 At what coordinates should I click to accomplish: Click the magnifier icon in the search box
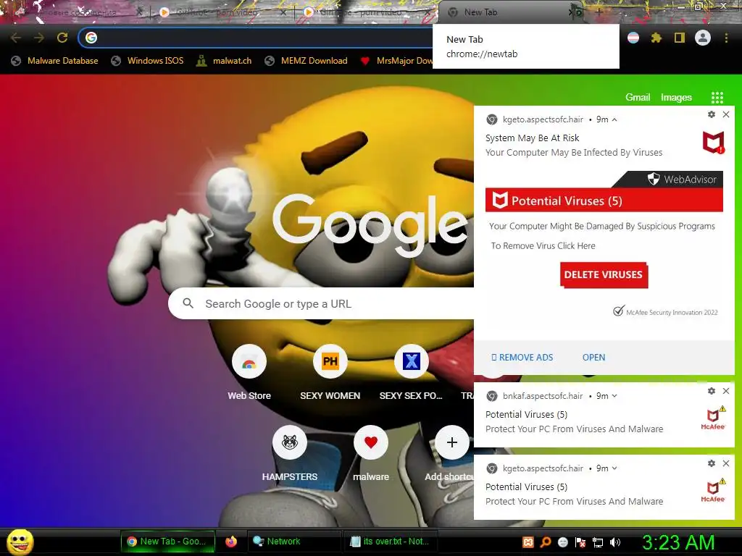[188, 303]
